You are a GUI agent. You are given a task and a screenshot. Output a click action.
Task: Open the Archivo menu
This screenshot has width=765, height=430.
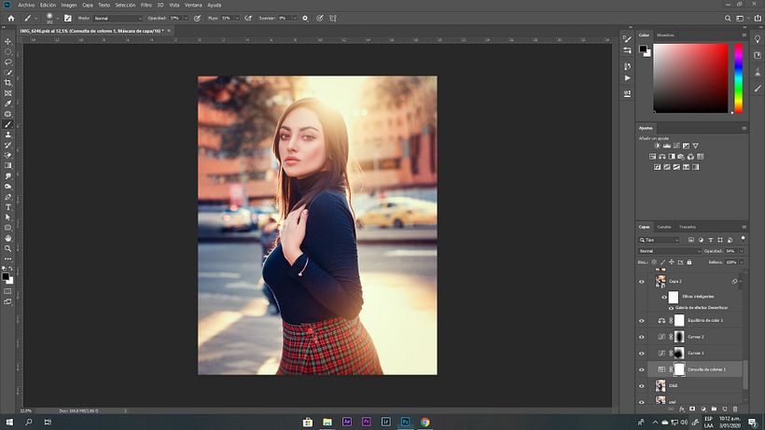pos(26,5)
